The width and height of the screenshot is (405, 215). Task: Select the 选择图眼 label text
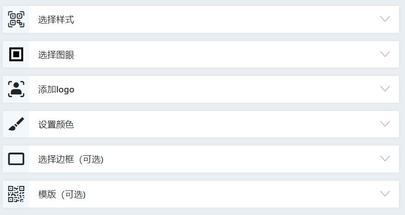pyautogui.click(x=56, y=55)
